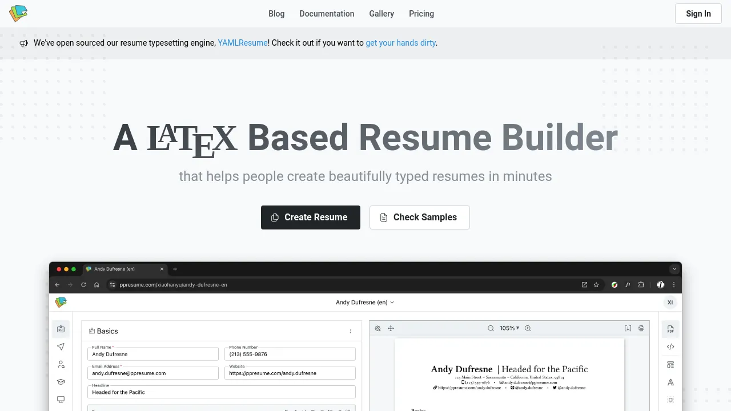The width and height of the screenshot is (731, 411).
Task: Select the typography 'A' icon in the right sidebar
Action: tap(670, 382)
